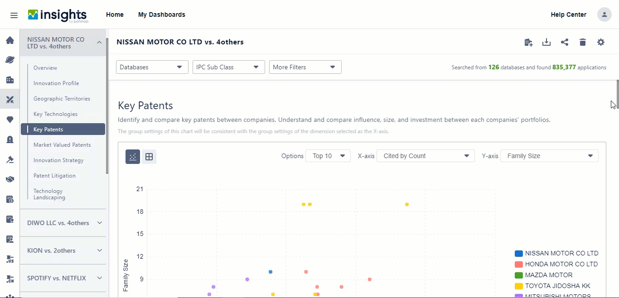619x298 pixels.
Task: Collapse the NISSAN MOTOR CO LTD section
Action: click(x=99, y=42)
